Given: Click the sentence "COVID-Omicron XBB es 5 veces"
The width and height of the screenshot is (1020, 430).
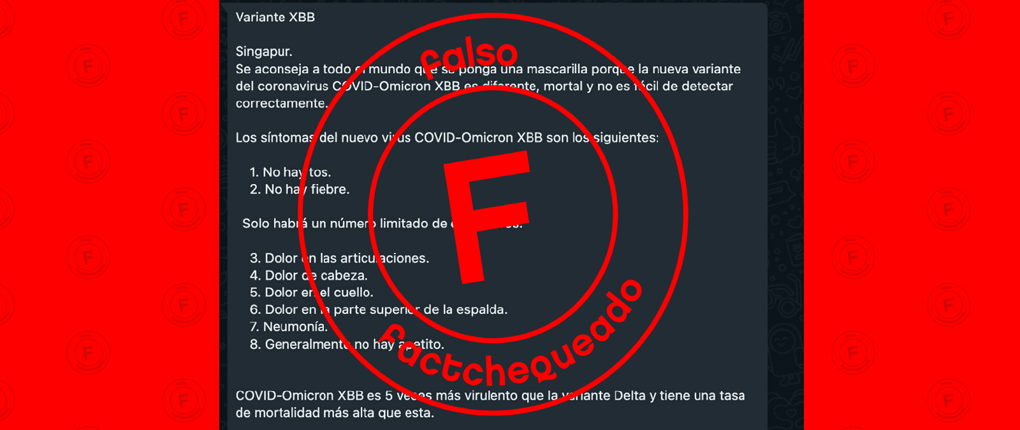Looking at the screenshot, I should coord(490,396).
